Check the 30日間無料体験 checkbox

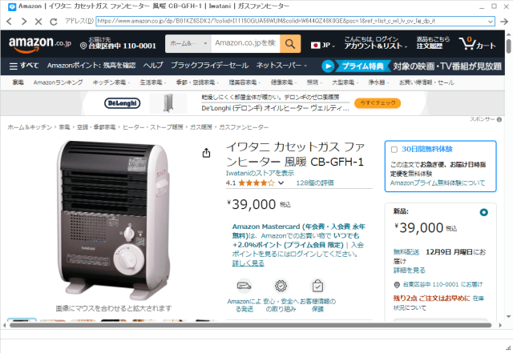pyautogui.click(x=394, y=150)
